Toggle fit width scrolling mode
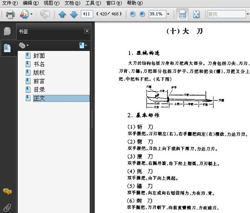 [182, 14]
